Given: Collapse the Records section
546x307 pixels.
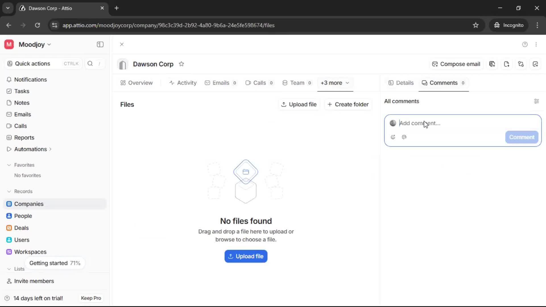Looking at the screenshot, I should [x=9, y=191].
